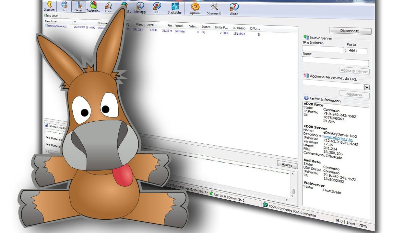Click the Le Mie Informazioni info icon
The width and height of the screenshot is (415, 233).
point(306,98)
